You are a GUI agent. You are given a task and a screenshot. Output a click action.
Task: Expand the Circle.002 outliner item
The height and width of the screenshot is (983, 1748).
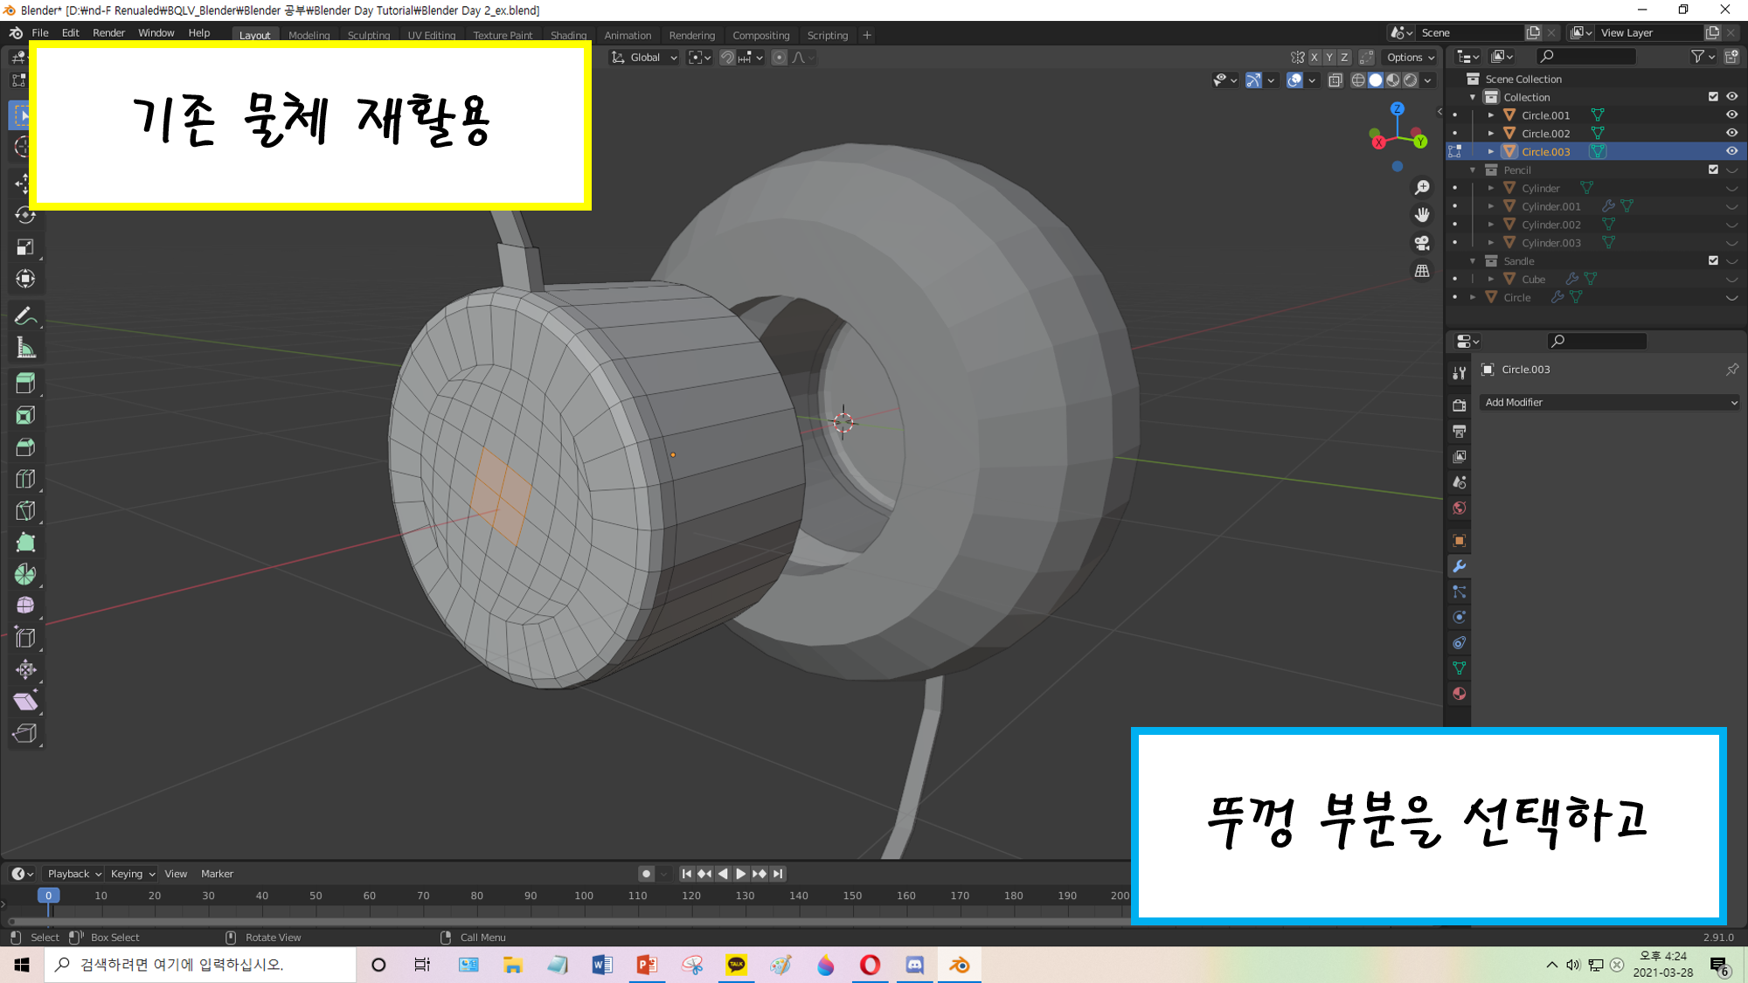point(1491,134)
